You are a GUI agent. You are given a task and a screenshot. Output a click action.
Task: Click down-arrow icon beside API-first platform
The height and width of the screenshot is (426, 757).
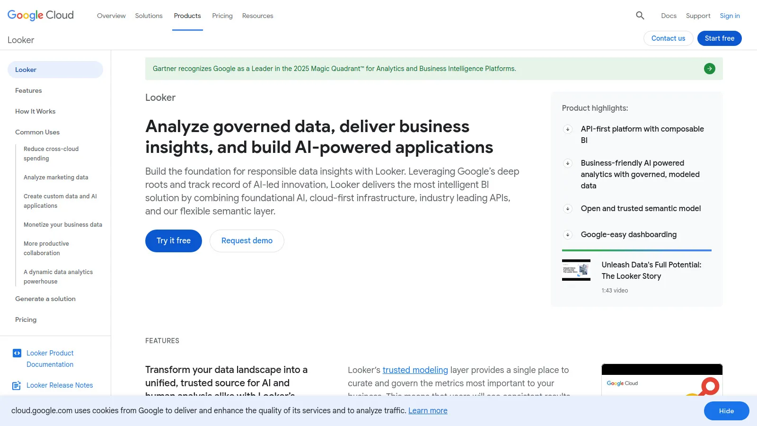click(568, 129)
